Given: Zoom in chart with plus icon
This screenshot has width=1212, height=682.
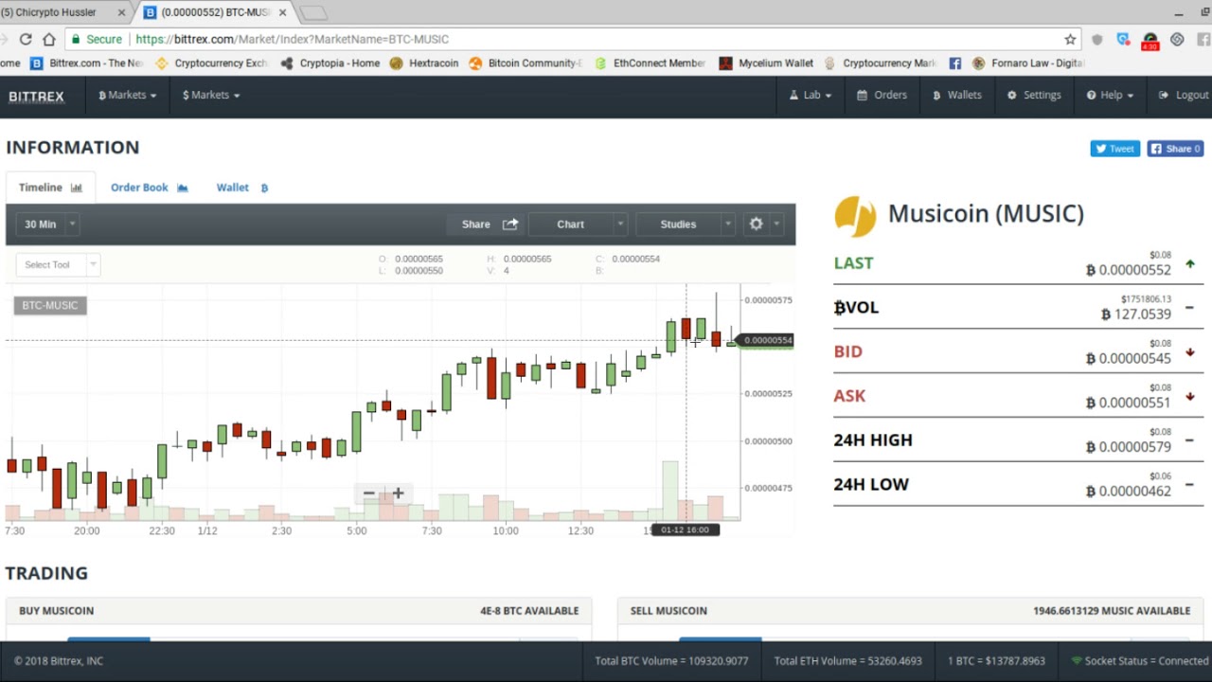Looking at the screenshot, I should tap(398, 494).
